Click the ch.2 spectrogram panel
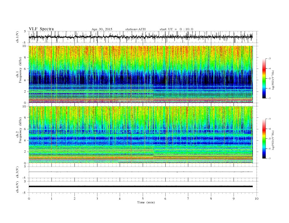 140,134
